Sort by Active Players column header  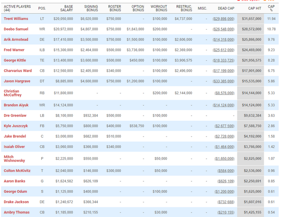click(17, 9)
